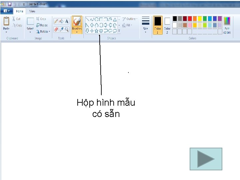Click the play arrow button on slide
The image size is (240, 180).
pos(206,159)
